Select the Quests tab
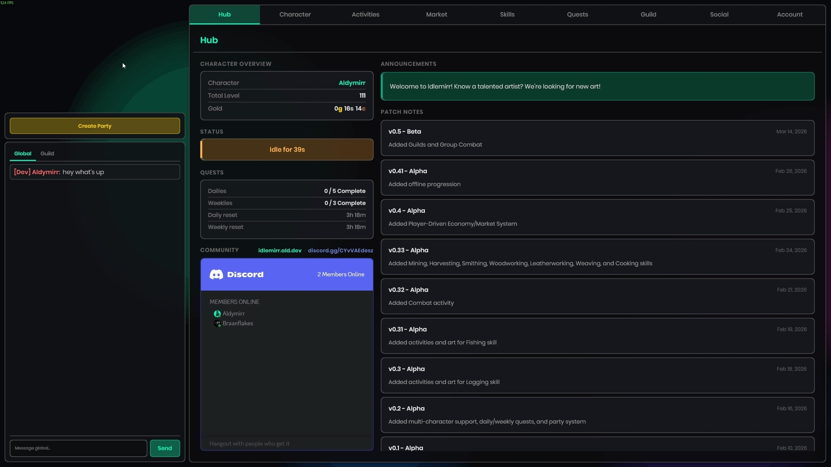The image size is (831, 467). click(577, 14)
